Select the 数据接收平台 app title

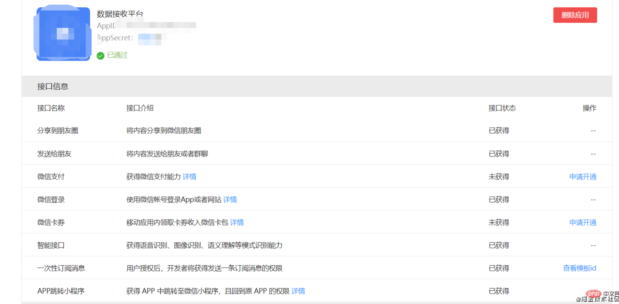pos(120,14)
